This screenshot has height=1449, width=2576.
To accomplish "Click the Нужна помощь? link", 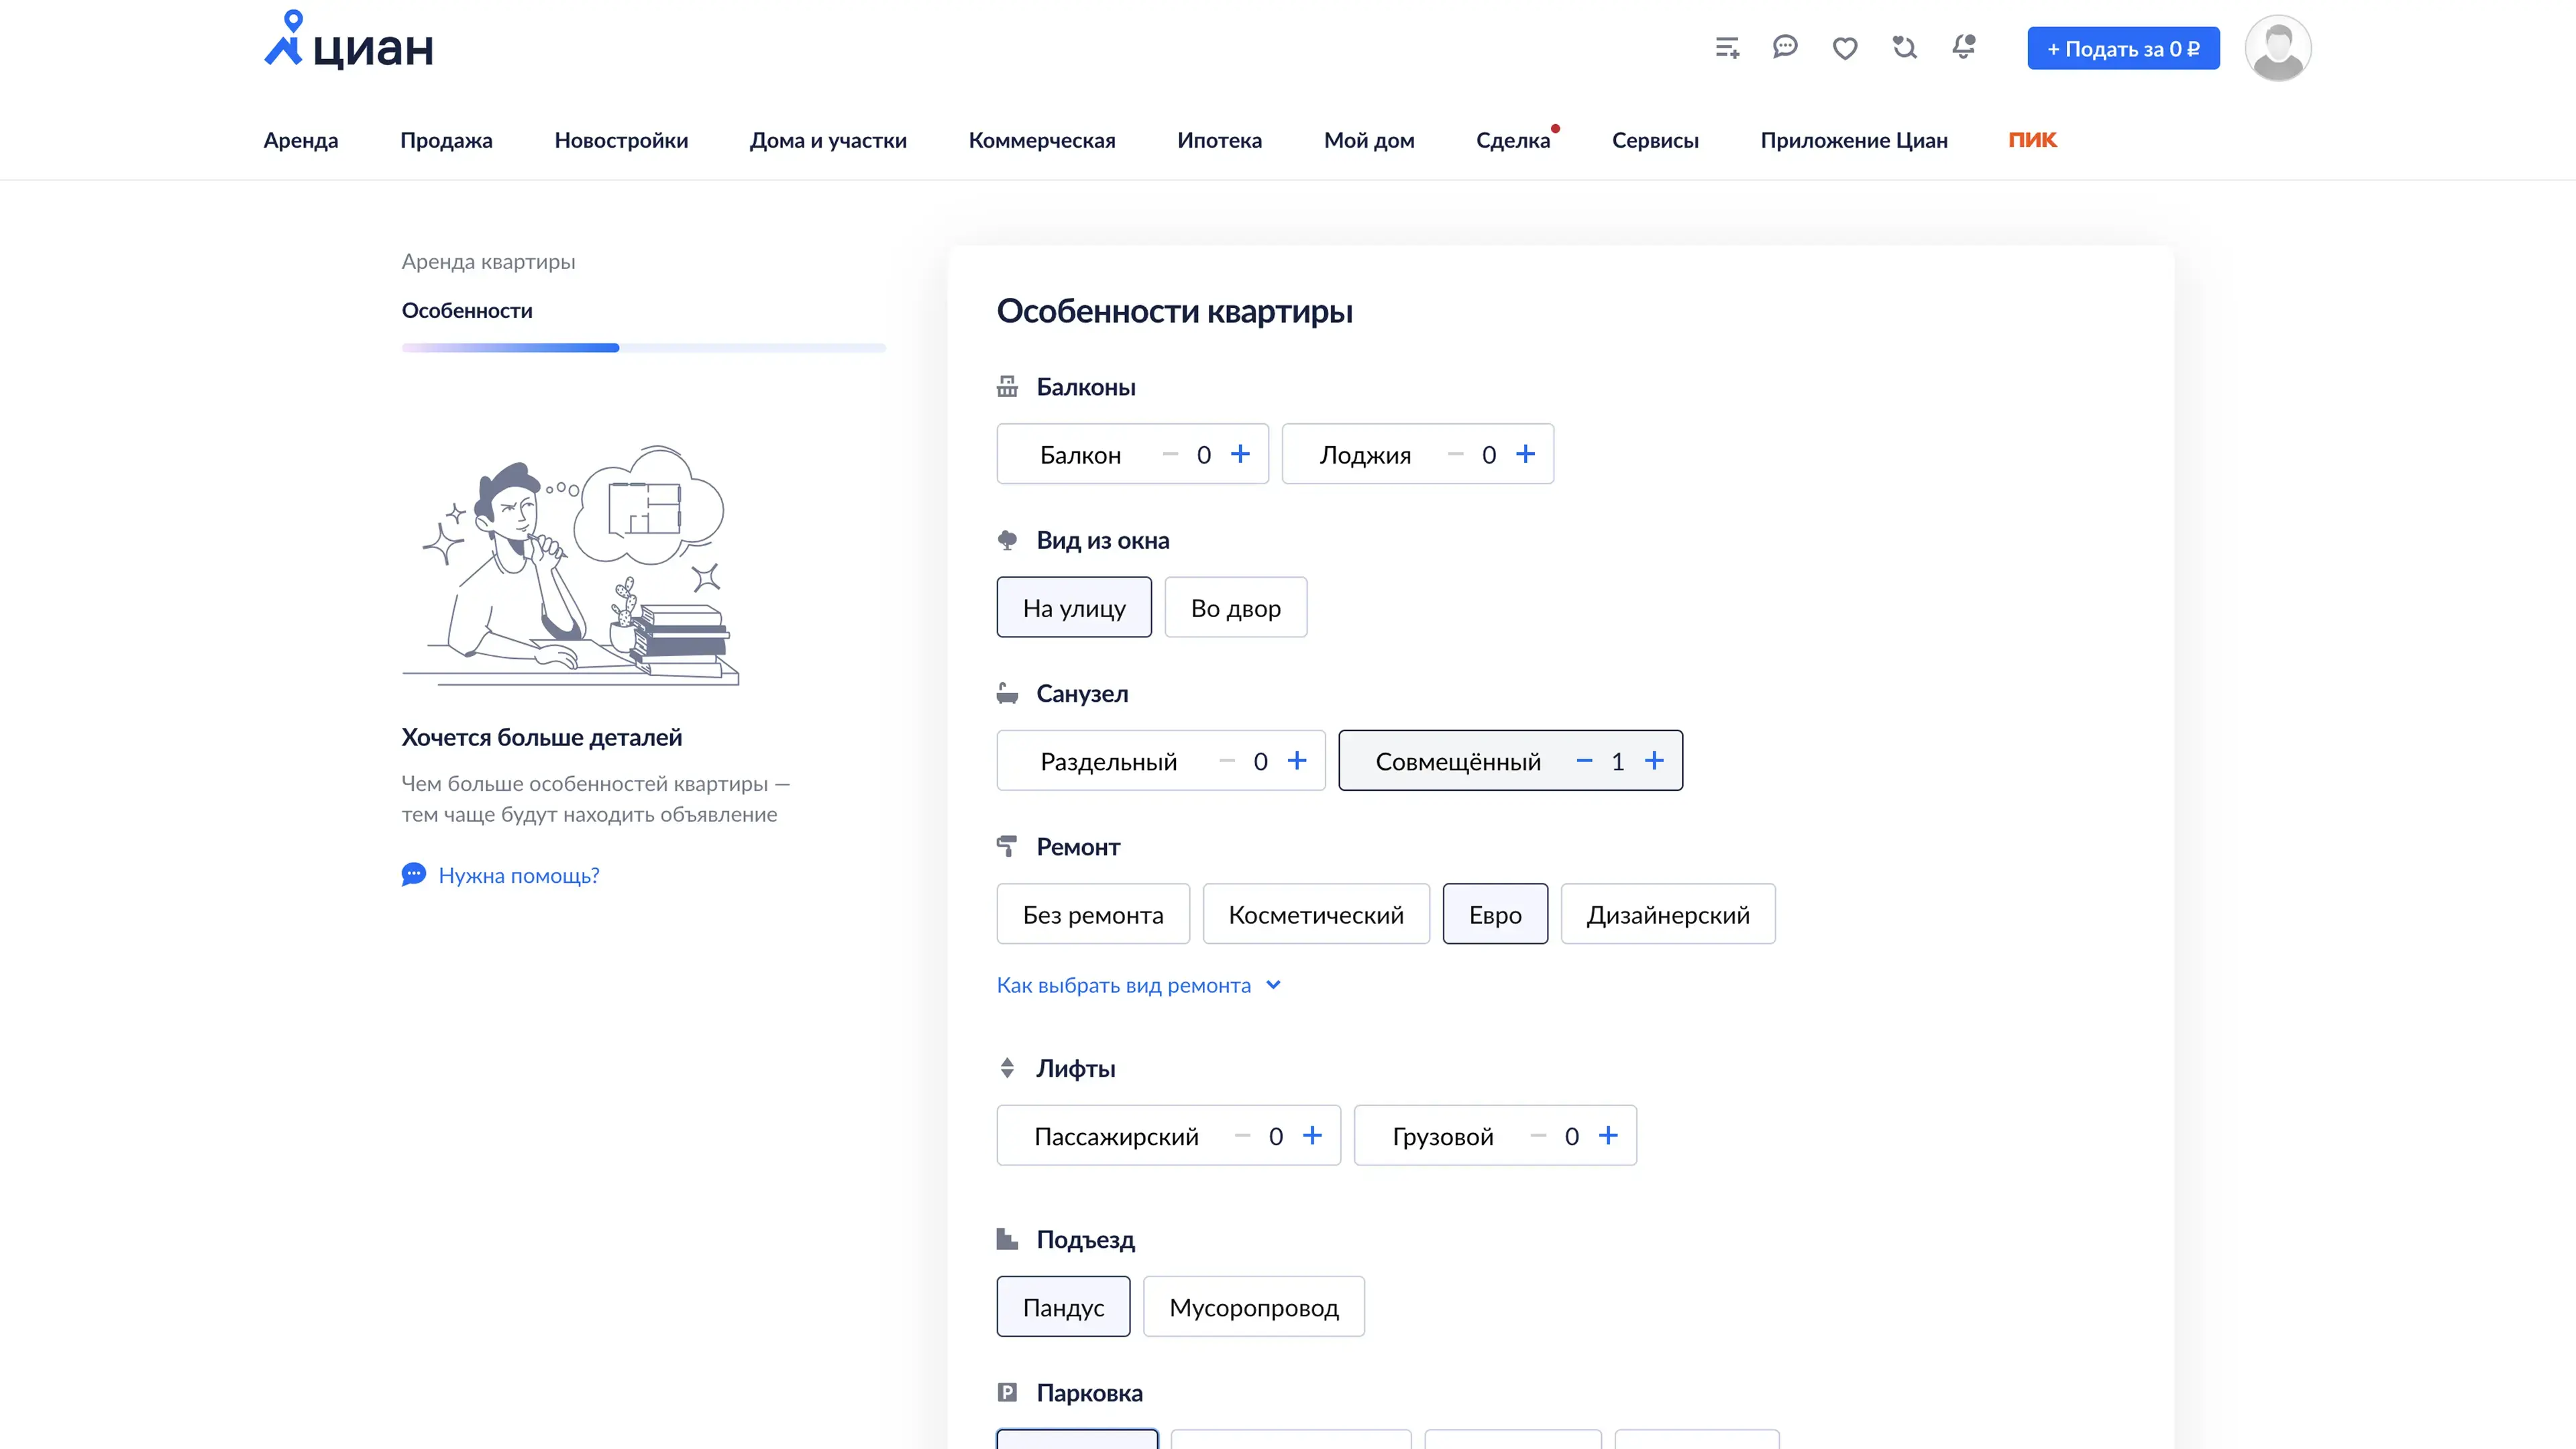I will point(518,876).
